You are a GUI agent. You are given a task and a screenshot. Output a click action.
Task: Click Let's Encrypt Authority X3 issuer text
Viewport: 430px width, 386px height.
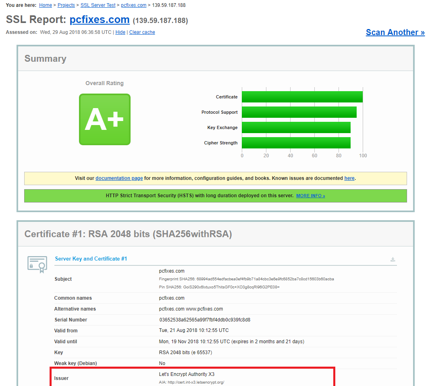[x=187, y=374]
